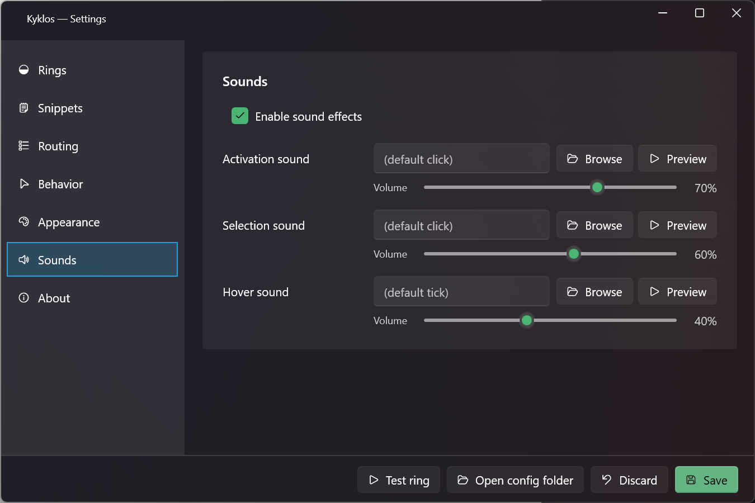Select the Sounds sidebar item

point(92,259)
